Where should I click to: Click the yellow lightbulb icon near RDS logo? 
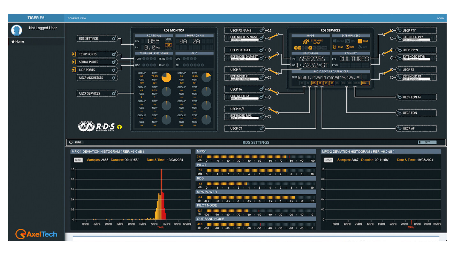click(120, 127)
